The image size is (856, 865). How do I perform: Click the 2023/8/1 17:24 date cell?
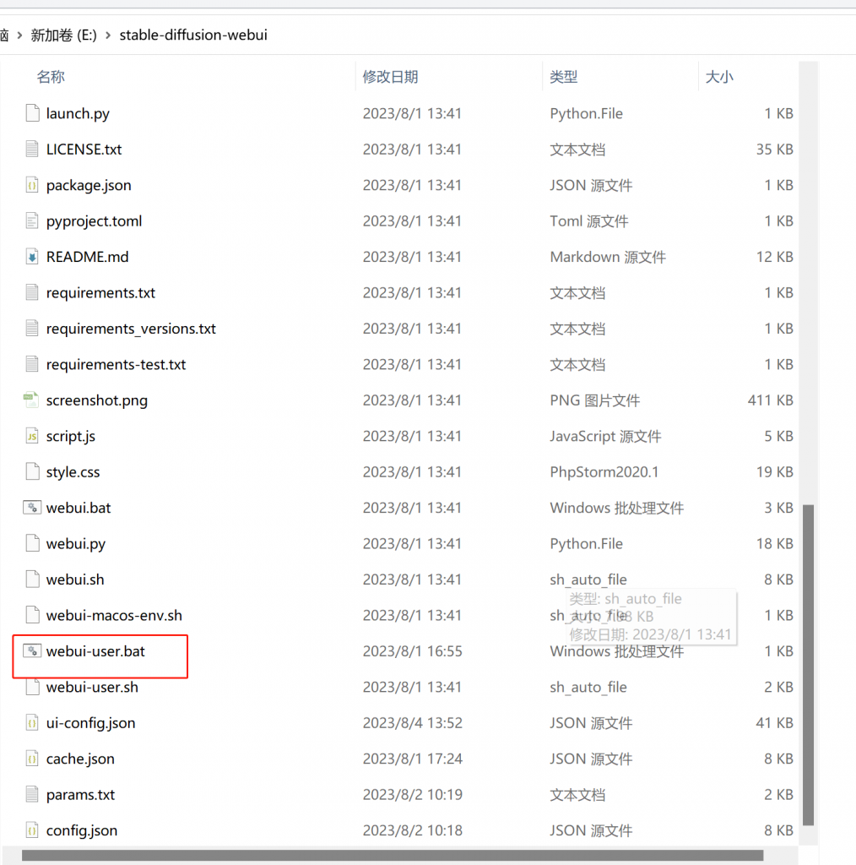point(412,759)
